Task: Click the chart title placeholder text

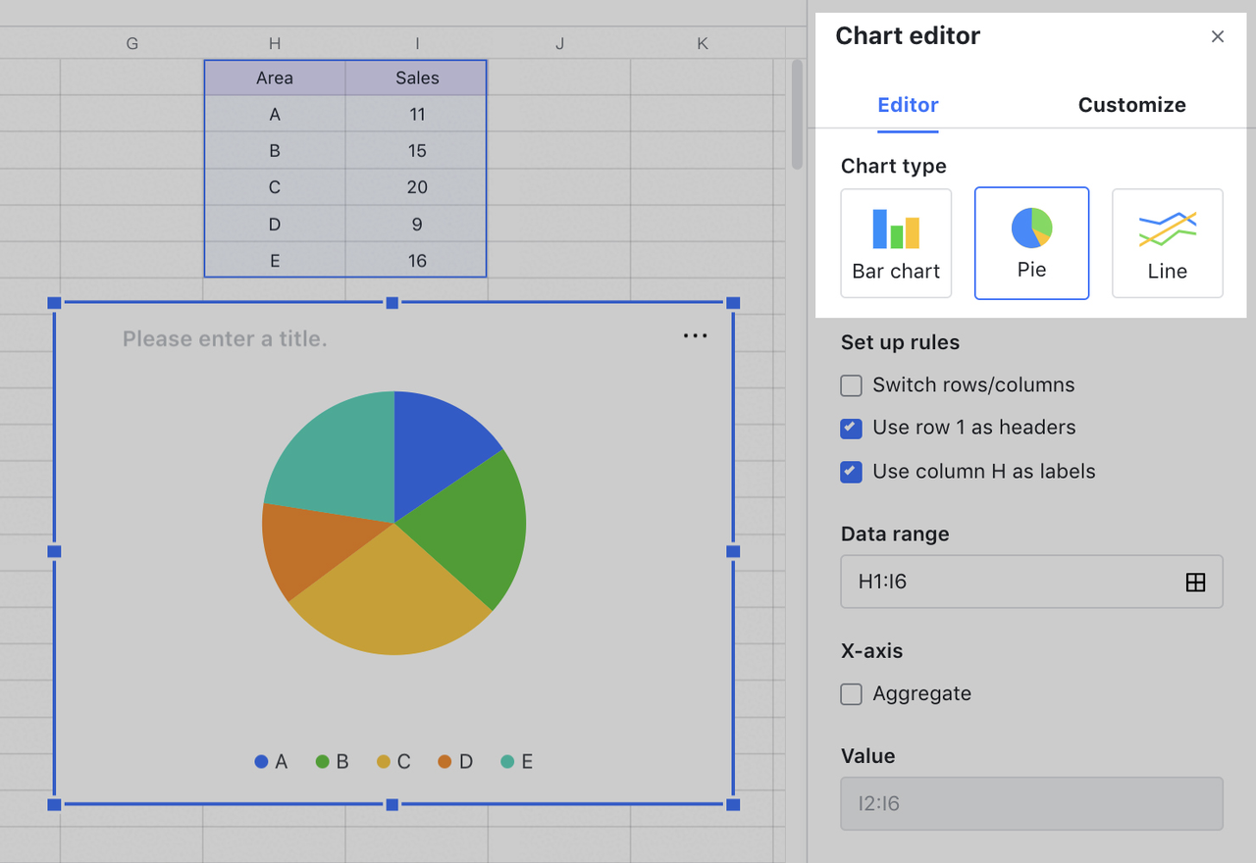Action: (225, 339)
